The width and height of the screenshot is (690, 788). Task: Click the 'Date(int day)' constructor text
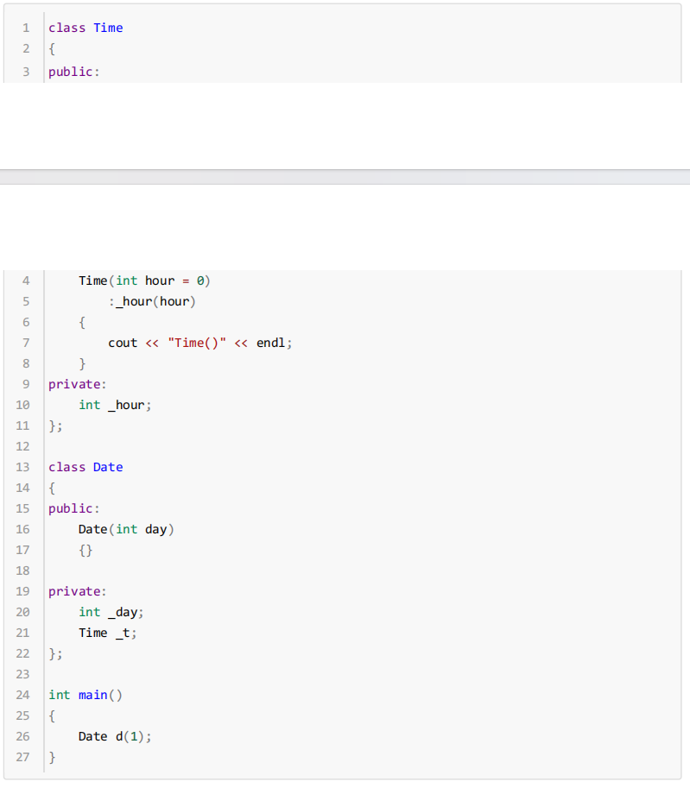click(x=126, y=529)
